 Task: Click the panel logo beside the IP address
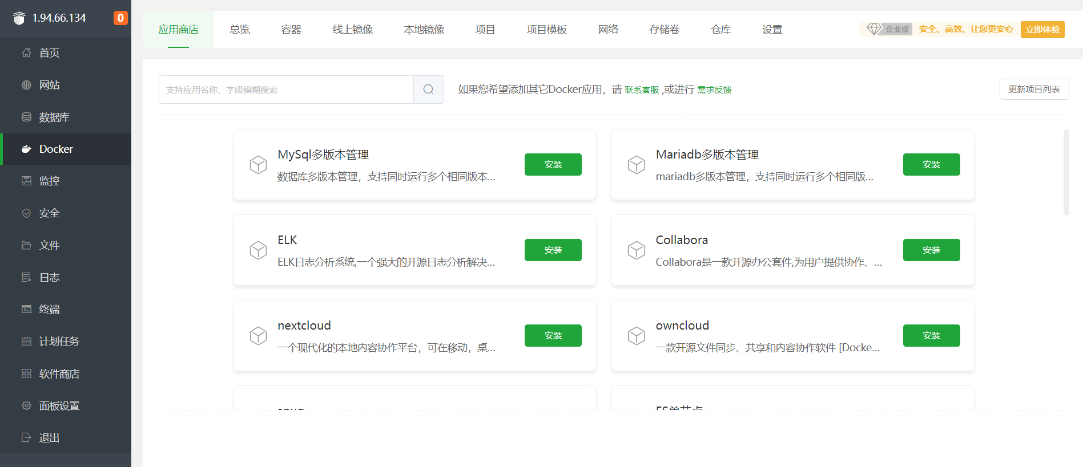pyautogui.click(x=19, y=18)
